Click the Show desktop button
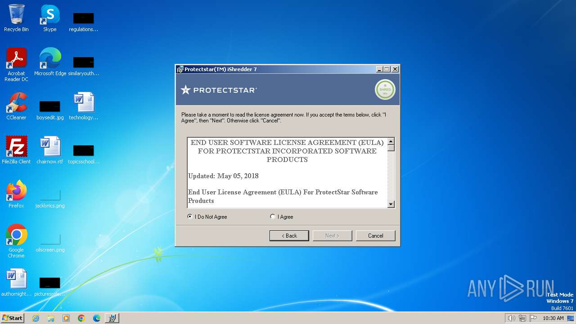Viewport: 576px width, 324px height. (x=571, y=318)
